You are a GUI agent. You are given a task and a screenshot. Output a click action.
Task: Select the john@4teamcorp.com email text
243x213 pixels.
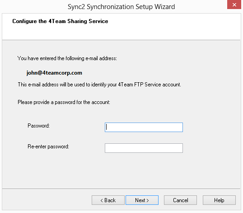(54, 73)
